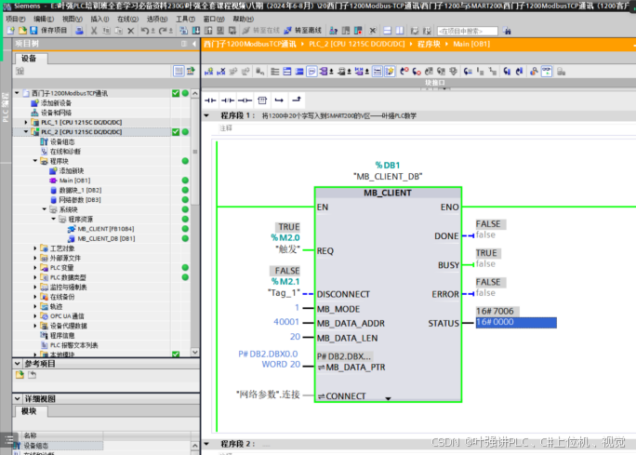Insert an empty box instruction

click(262, 100)
